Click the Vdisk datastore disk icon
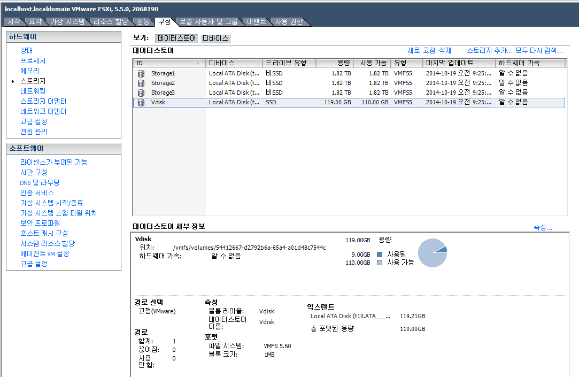 tap(141, 102)
